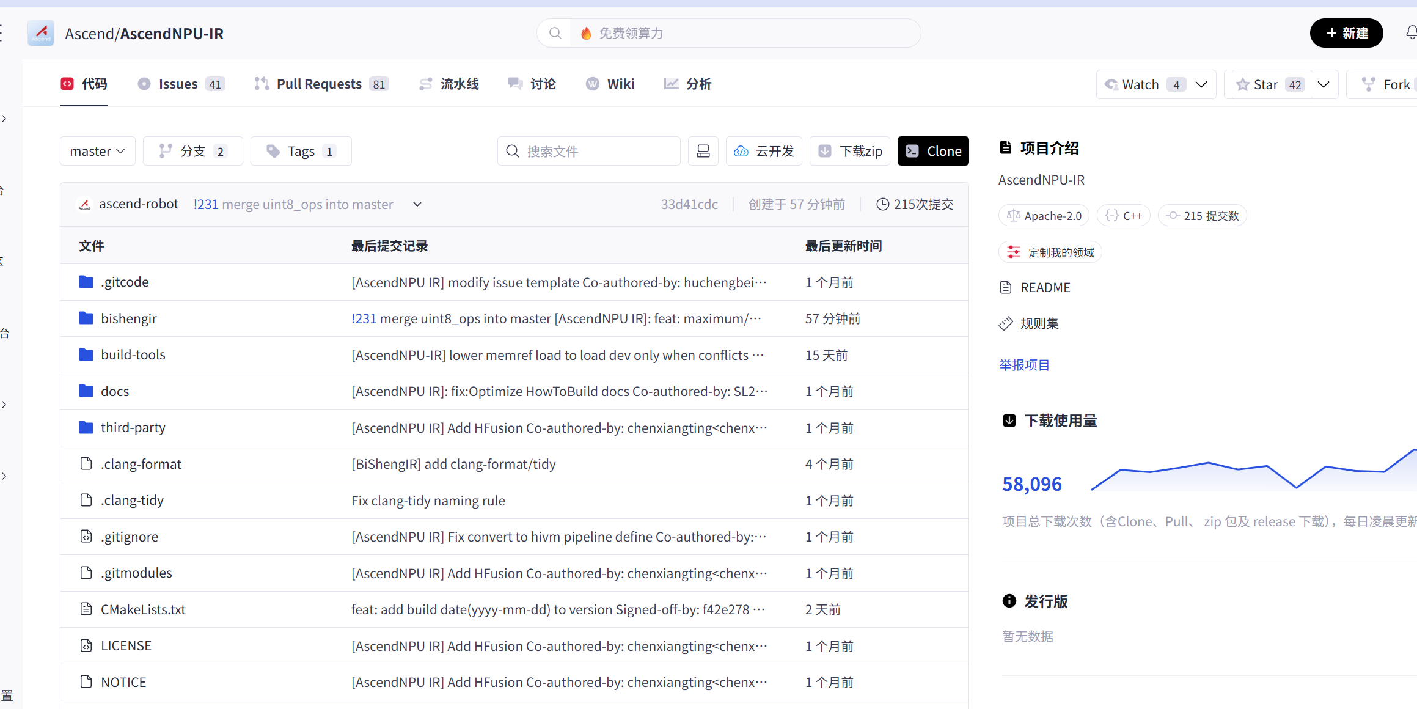Click the 规则集 rules icon
The image size is (1417, 709).
pos(1006,323)
